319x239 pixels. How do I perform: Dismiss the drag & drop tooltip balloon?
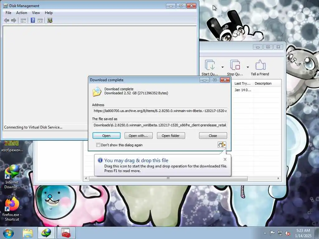click(x=225, y=159)
